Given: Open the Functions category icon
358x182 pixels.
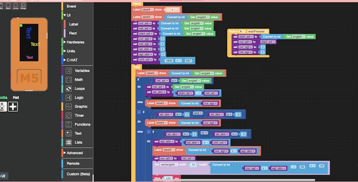Looking at the screenshot, I should [x=69, y=124].
